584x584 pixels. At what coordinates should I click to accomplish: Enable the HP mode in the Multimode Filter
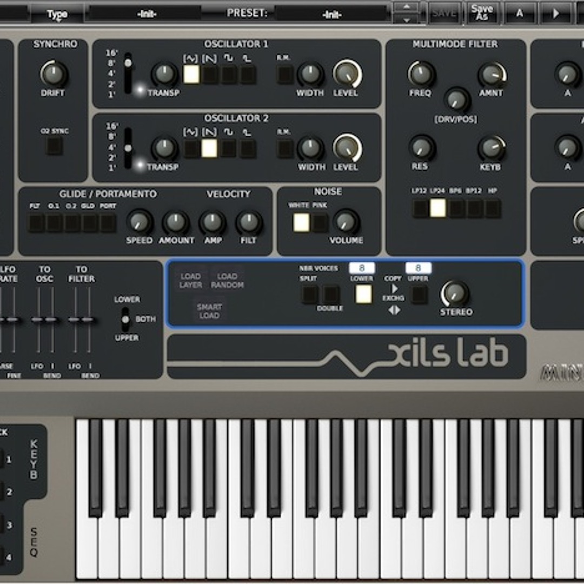[x=492, y=208]
